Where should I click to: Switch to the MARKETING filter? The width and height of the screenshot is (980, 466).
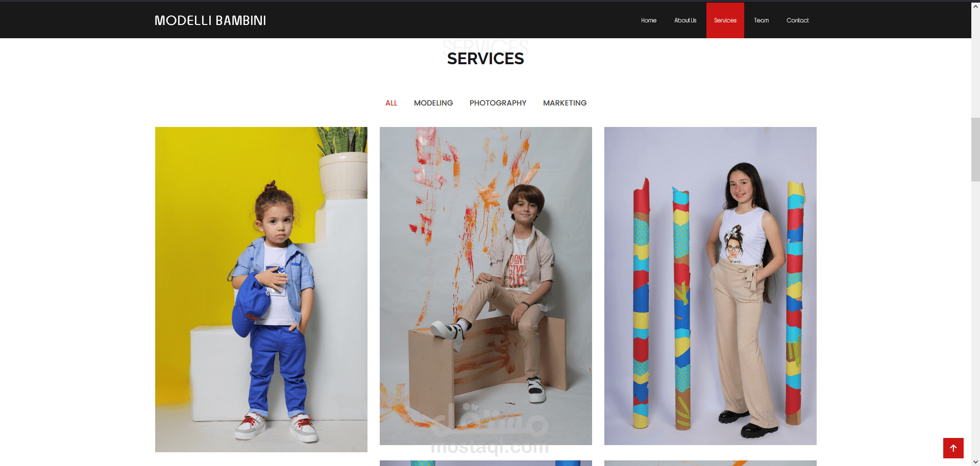(565, 103)
